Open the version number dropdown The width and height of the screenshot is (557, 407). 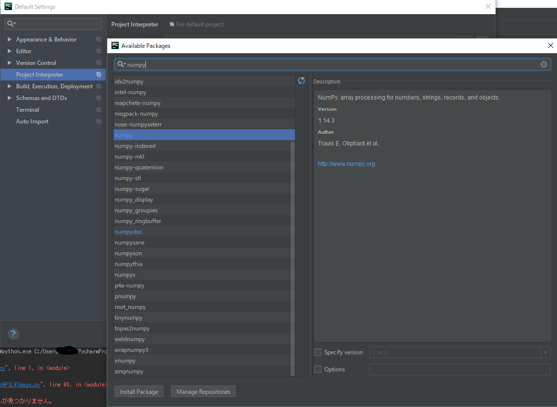coord(545,352)
